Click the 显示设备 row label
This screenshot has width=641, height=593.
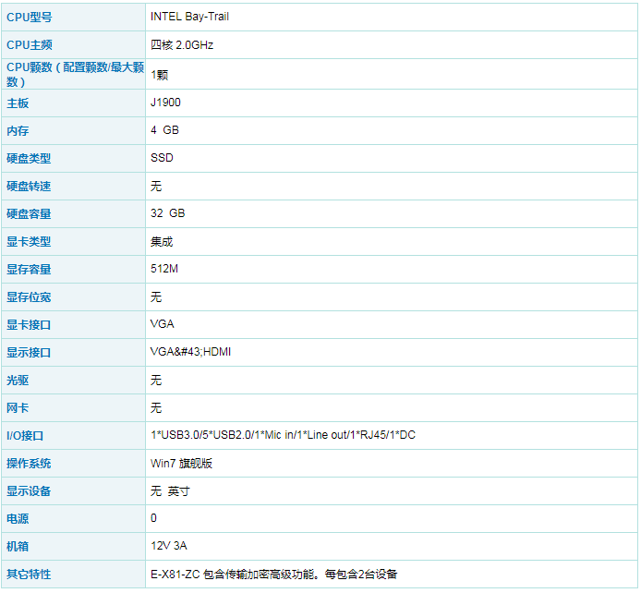pyautogui.click(x=29, y=490)
